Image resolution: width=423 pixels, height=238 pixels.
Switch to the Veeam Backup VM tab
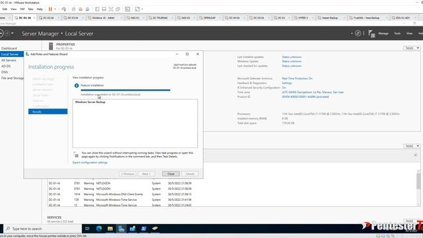tap(330, 18)
